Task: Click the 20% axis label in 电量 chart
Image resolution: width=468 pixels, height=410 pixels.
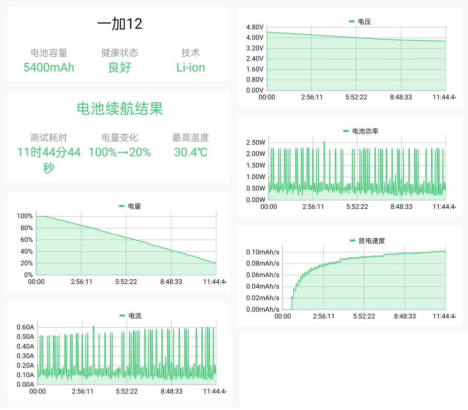Action: pos(27,263)
